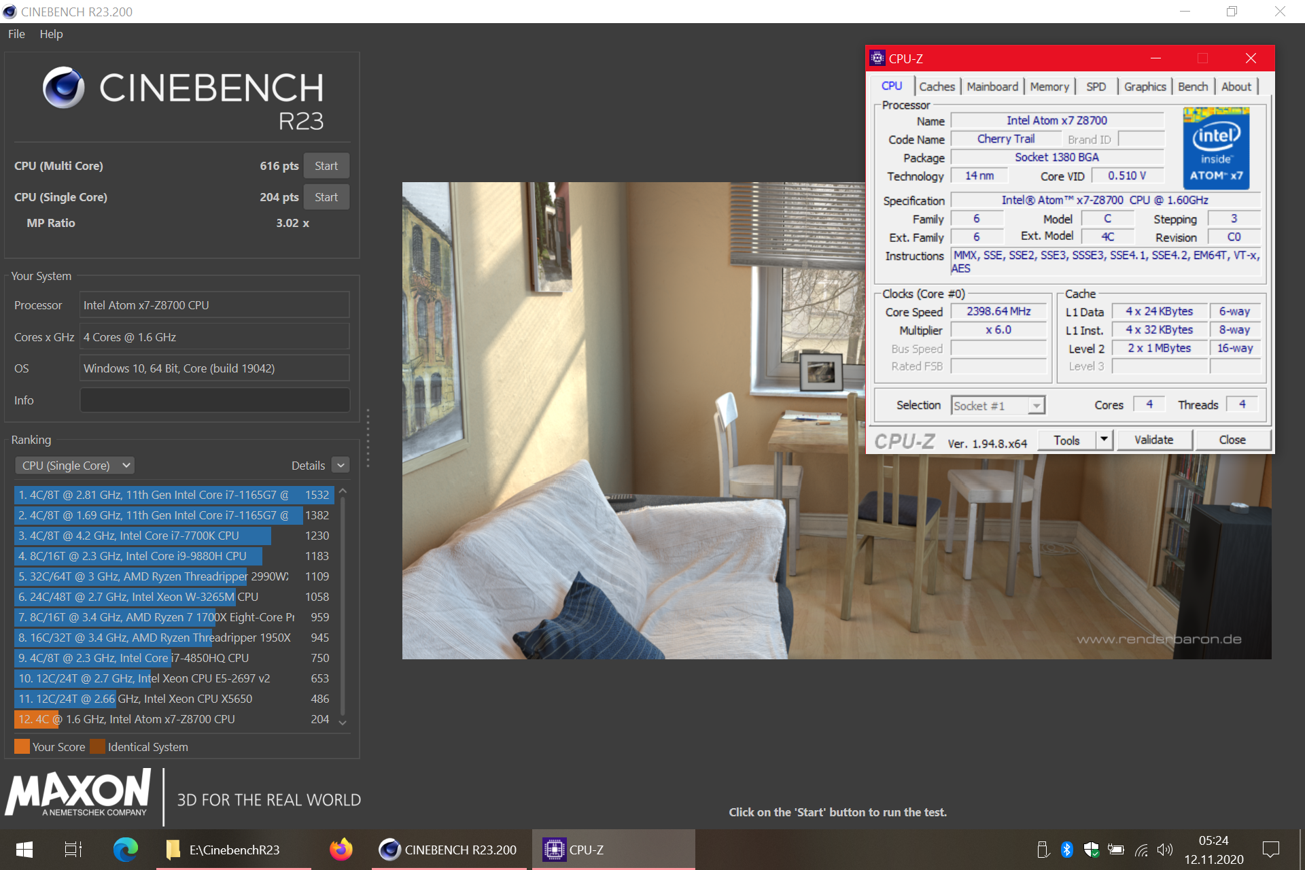Open the Socket #1 selection combo box
The width and height of the screenshot is (1305, 870).
pyautogui.click(x=997, y=406)
